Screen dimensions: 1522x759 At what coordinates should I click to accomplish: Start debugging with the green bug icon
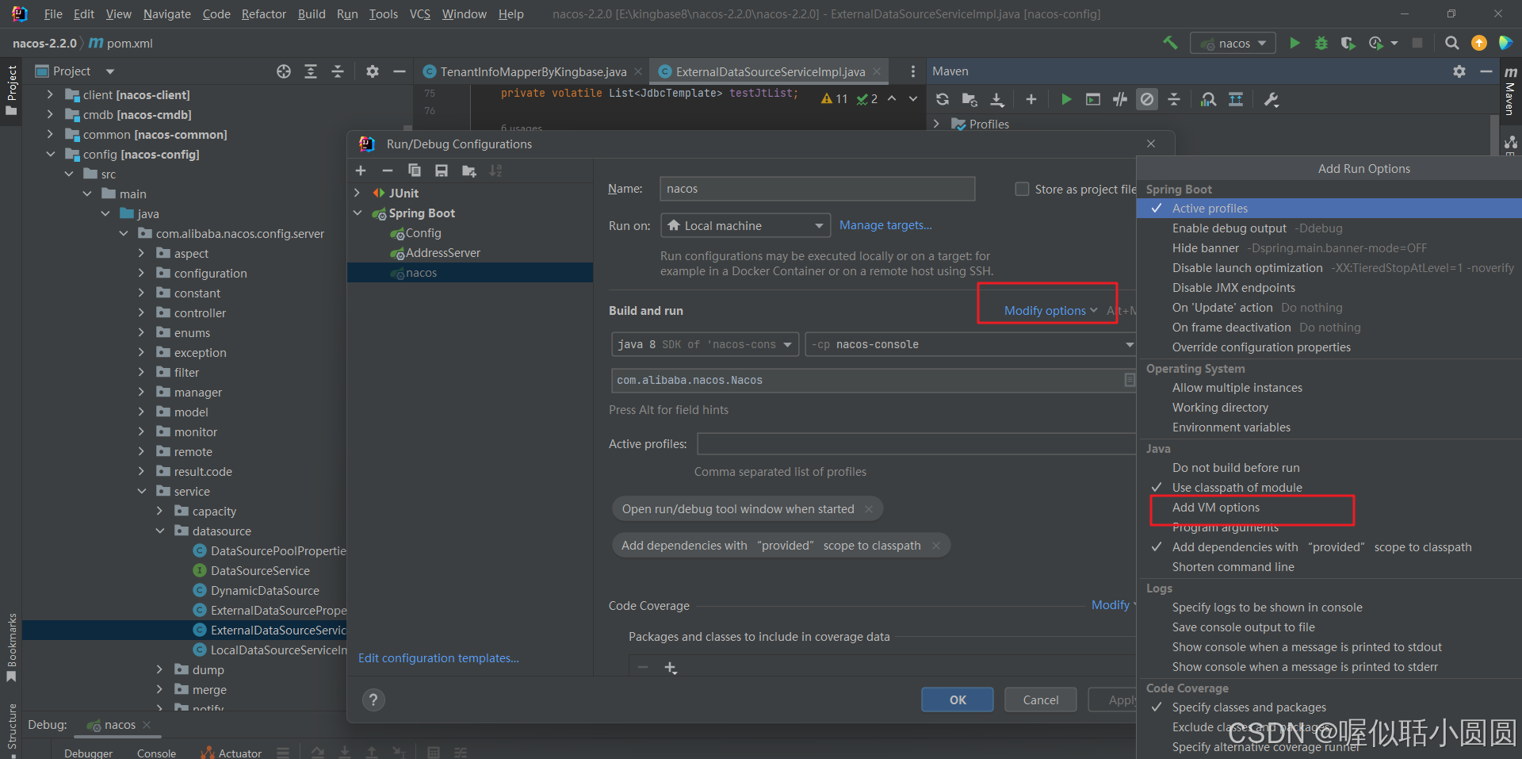click(x=1321, y=43)
